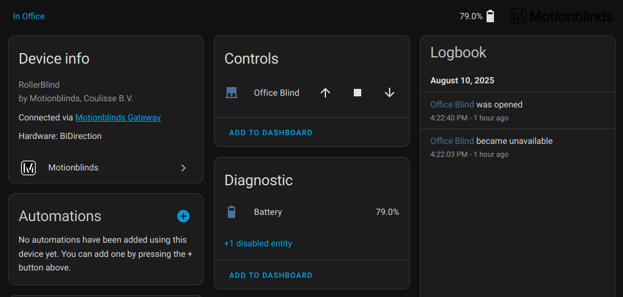
Task: Stop the Office Blind movement
Action: pyautogui.click(x=357, y=93)
